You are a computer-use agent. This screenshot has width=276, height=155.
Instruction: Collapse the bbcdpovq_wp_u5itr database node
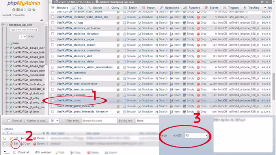(3, 25)
